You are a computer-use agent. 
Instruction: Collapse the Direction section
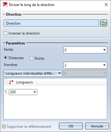click(4, 14)
